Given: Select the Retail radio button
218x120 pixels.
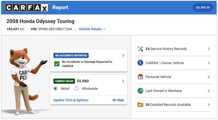Looking at the screenshot, I should coord(56,89).
